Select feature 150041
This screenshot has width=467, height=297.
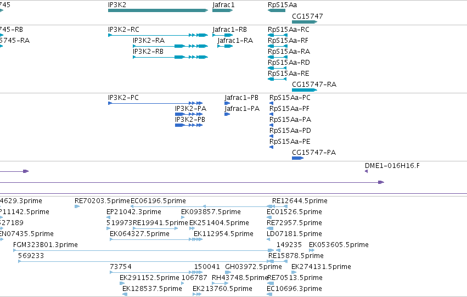(198, 273)
